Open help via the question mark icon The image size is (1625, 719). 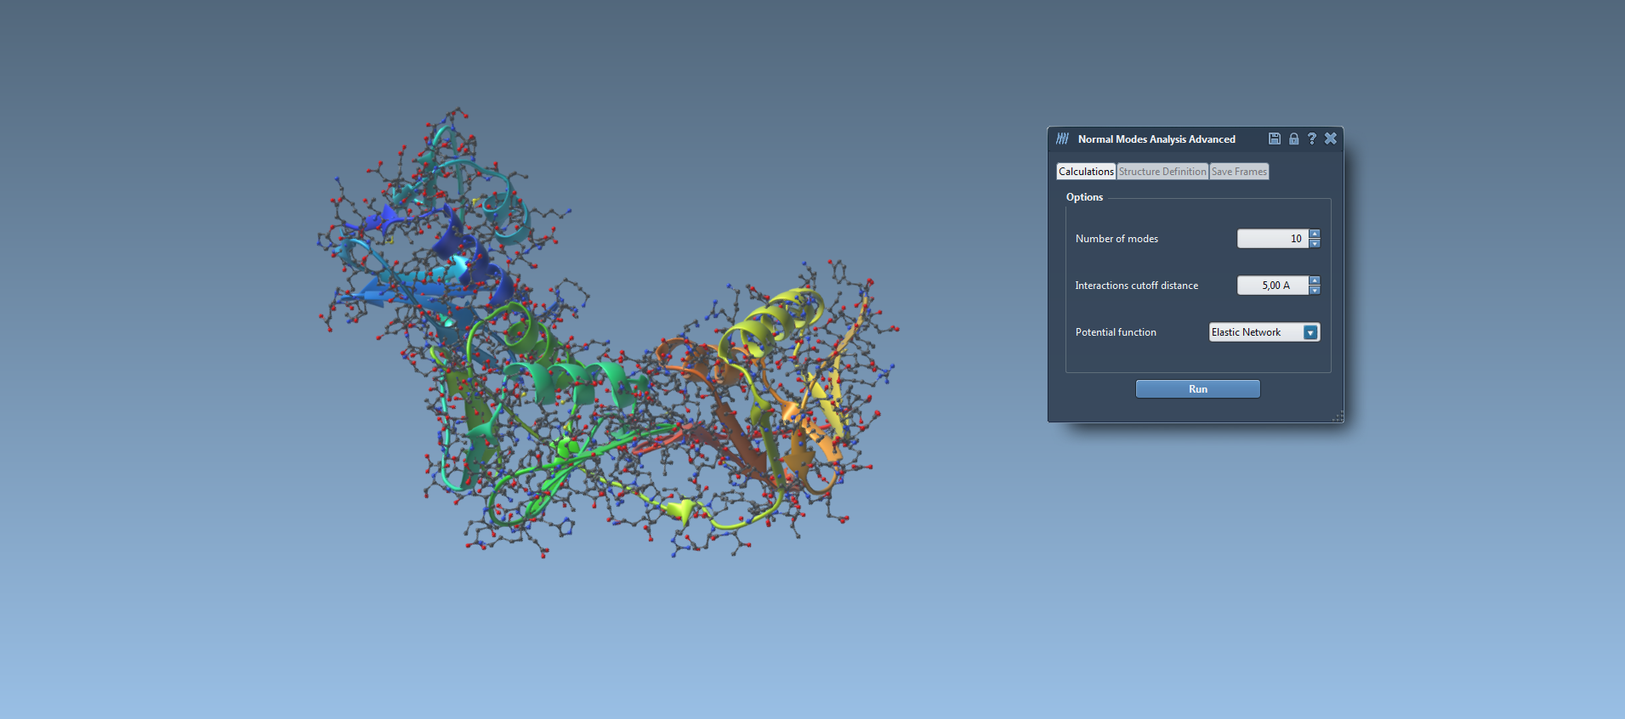click(1312, 139)
